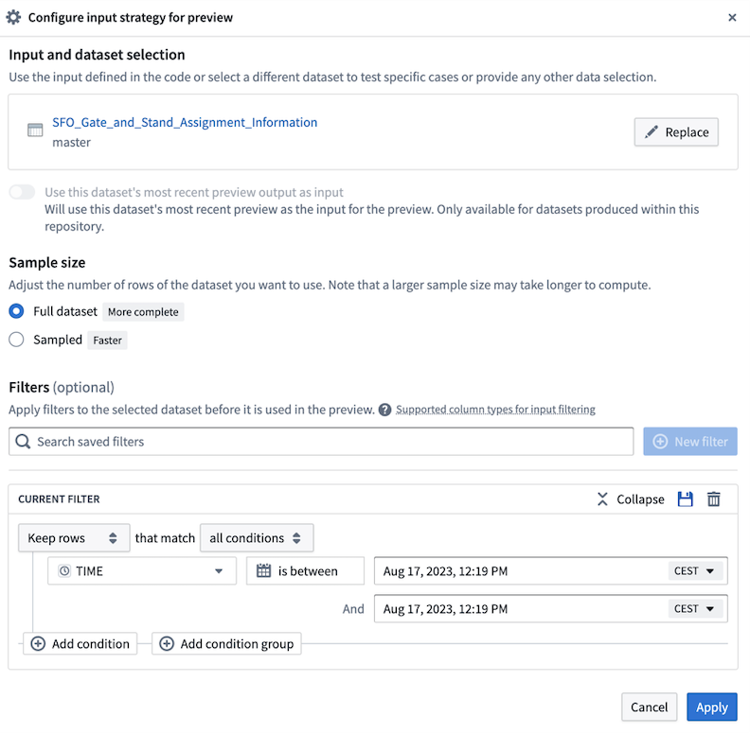750x734 pixels.
Task: Focus the Search saved filters field
Action: tap(321, 442)
